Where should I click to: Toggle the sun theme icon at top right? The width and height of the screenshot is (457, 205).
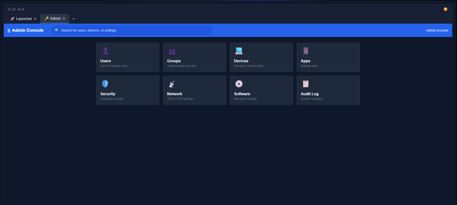[445, 9]
